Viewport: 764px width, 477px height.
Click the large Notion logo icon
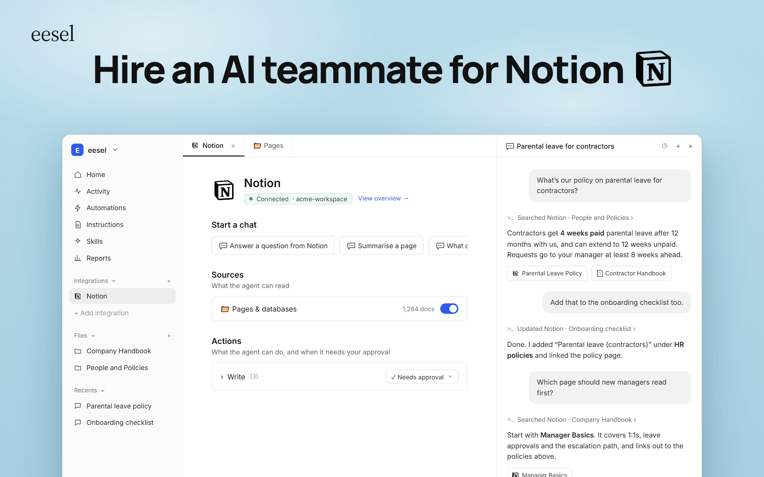point(224,190)
